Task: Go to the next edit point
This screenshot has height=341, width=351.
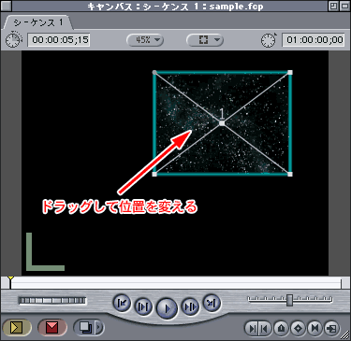Action: coord(212,303)
